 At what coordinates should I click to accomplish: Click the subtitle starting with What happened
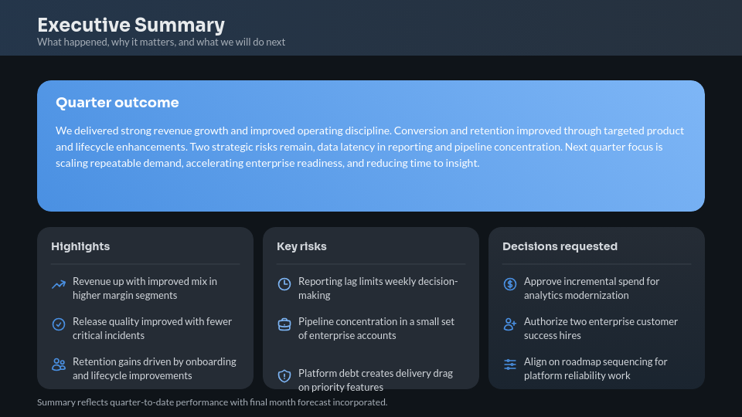click(x=161, y=42)
